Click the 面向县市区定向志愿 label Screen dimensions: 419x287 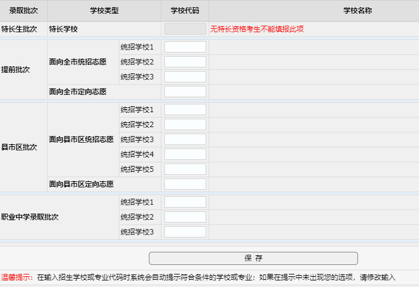click(81, 184)
